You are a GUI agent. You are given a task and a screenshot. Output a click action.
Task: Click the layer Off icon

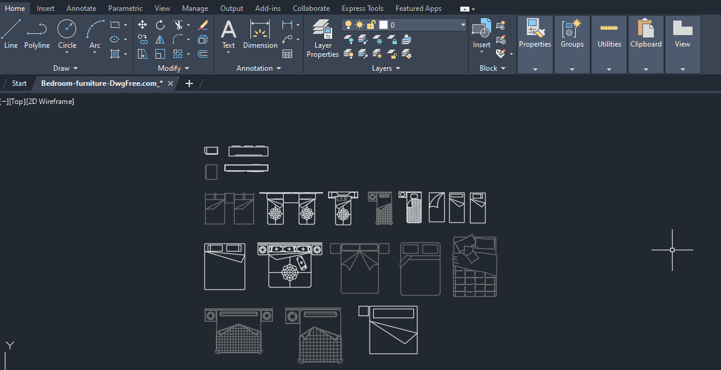(348, 39)
